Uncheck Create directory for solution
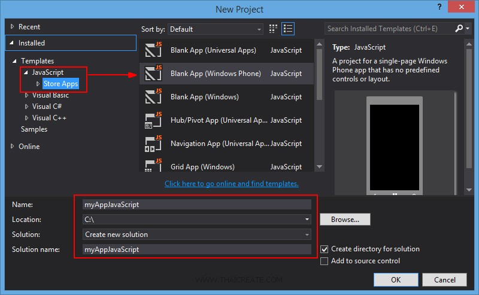 pyautogui.click(x=325, y=249)
